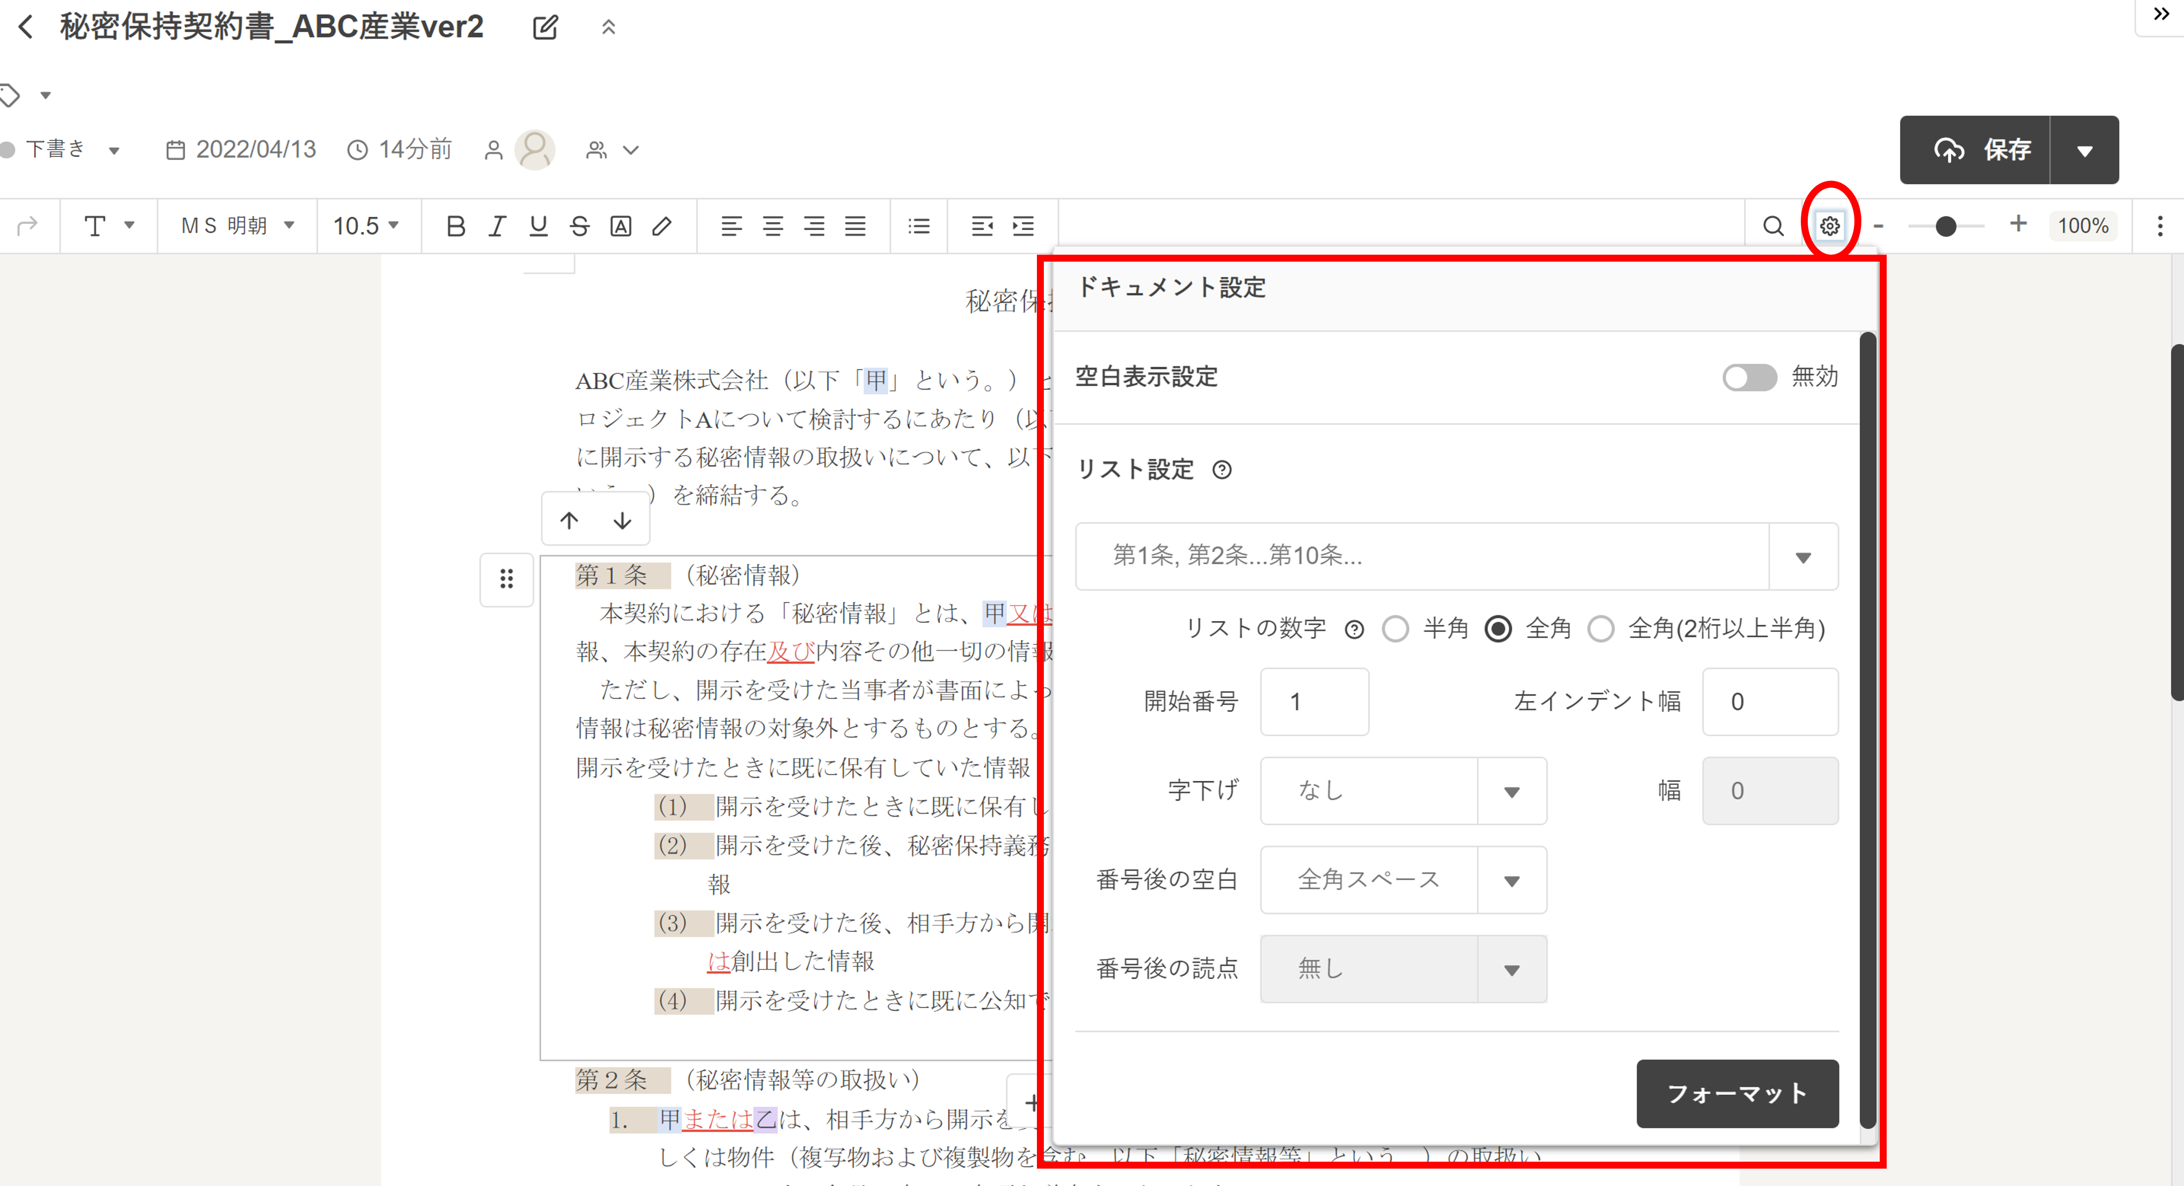Click the Bold formatting icon
Screen dimensions: 2184x1186
tap(455, 225)
